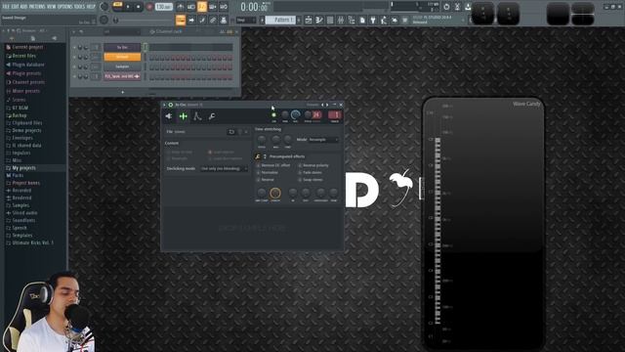Open the Piano roll view icon

(x=319, y=20)
